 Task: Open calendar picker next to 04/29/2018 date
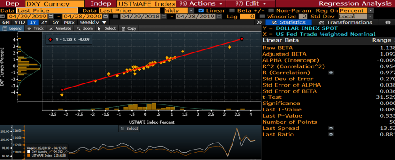tap(163, 16)
